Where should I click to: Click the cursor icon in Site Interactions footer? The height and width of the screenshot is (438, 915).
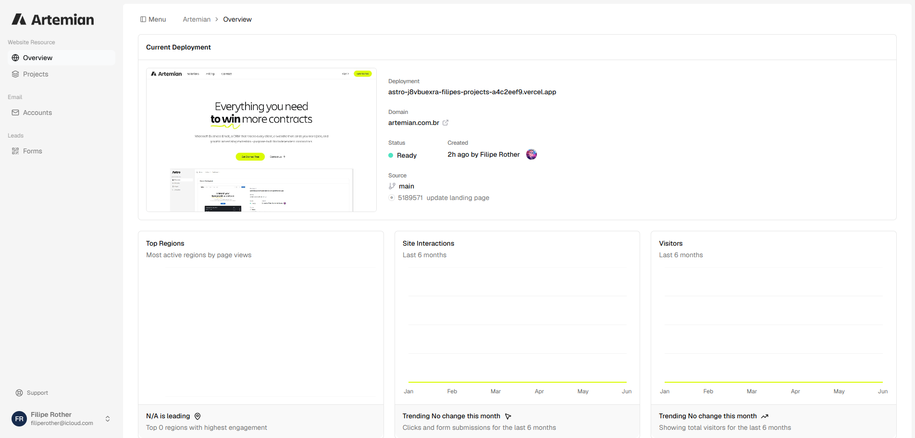pyautogui.click(x=508, y=416)
